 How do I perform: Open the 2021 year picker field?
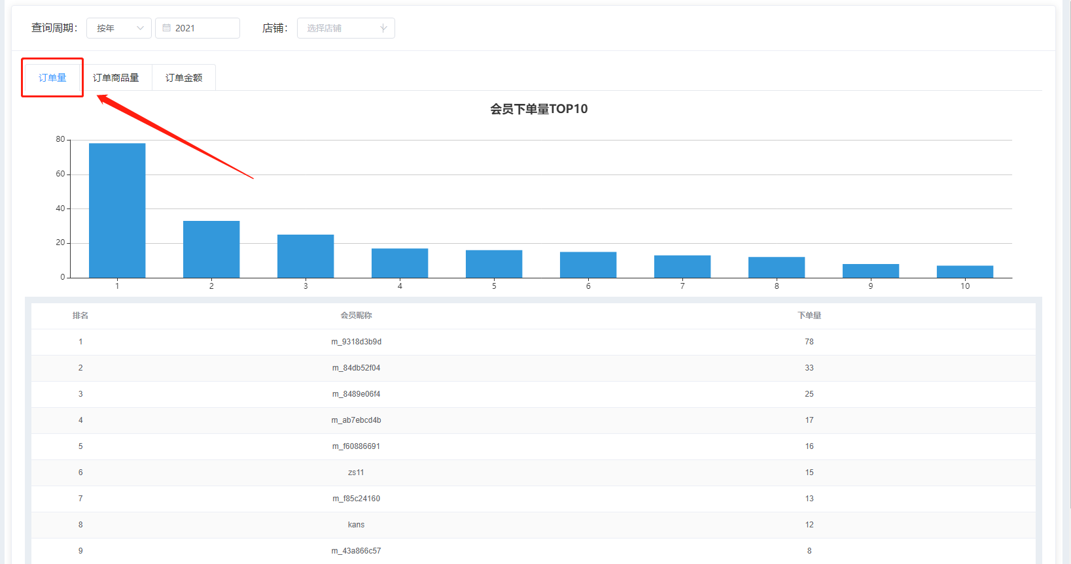click(x=198, y=28)
